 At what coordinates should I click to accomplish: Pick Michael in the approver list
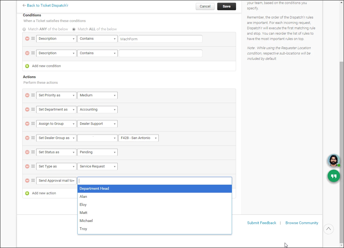(x=155, y=221)
